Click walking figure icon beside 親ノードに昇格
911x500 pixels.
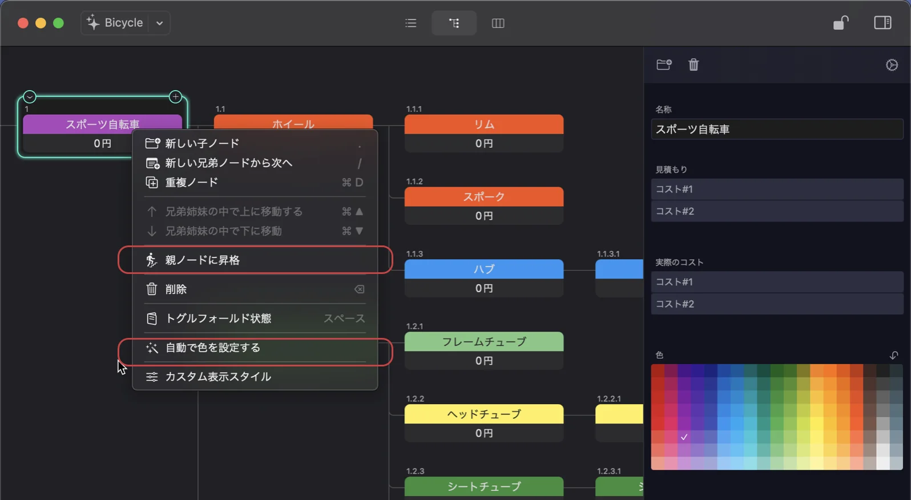point(151,260)
